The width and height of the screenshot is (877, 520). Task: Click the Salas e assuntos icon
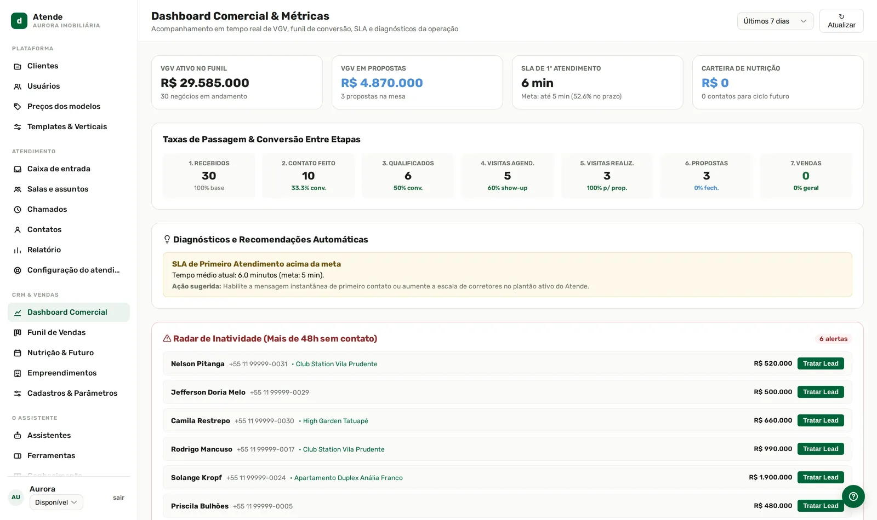pos(18,189)
